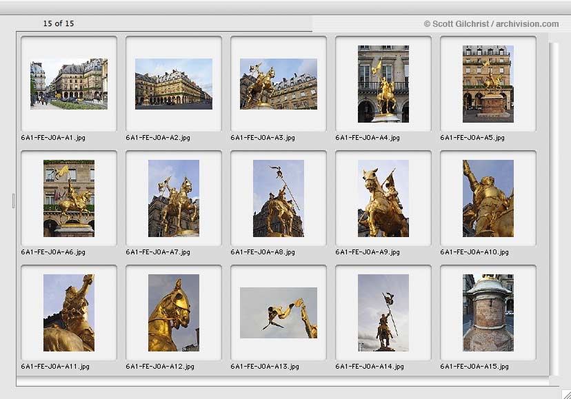Viewport: 571px width, 399px height.
Task: Click the file name 6A1-FE-JOA-A4.jpg
Action: (x=368, y=138)
